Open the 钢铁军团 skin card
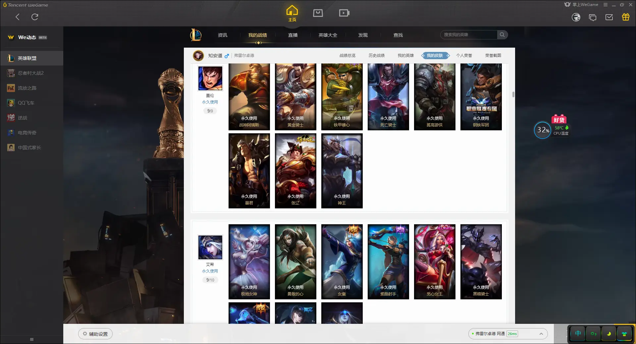Screen dimensions: 636x344 pos(481,97)
